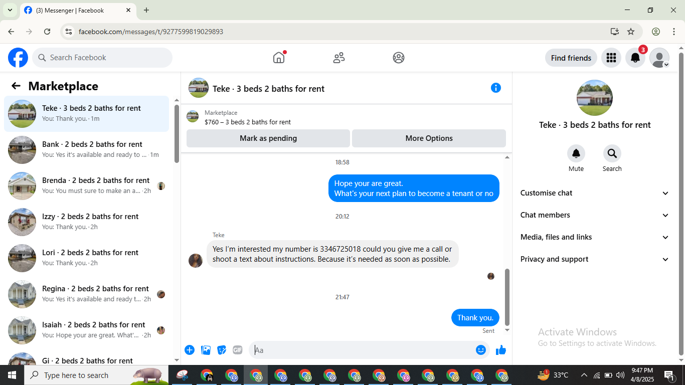Click the install app icon in address bar
This screenshot has height=385, width=685.
click(615, 32)
